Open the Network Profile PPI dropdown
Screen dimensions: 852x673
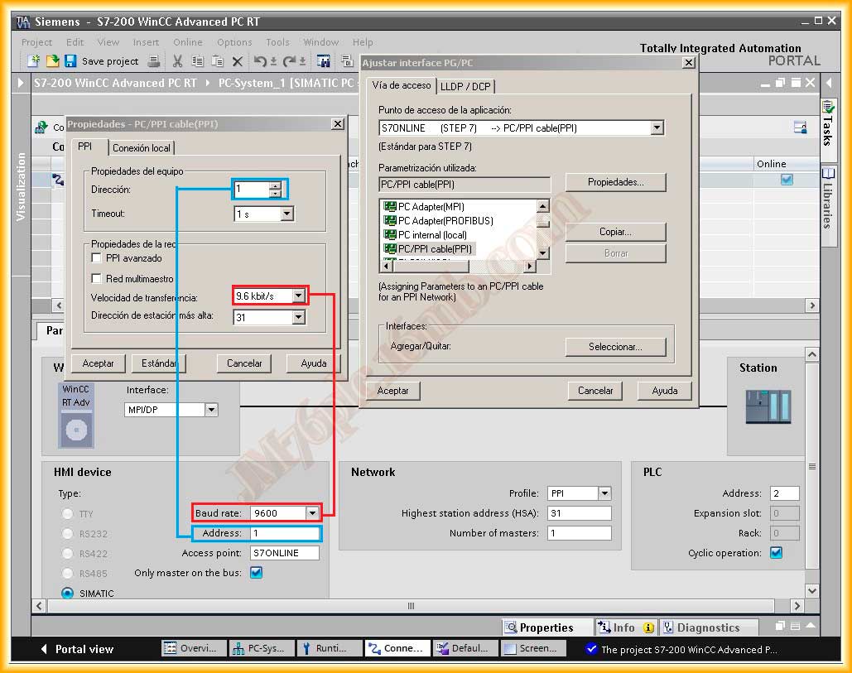[604, 493]
